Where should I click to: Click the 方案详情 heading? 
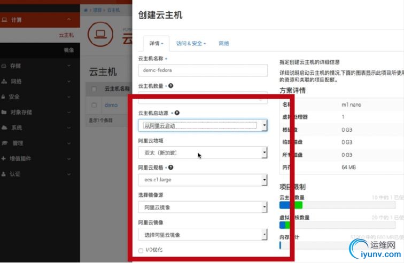click(292, 91)
